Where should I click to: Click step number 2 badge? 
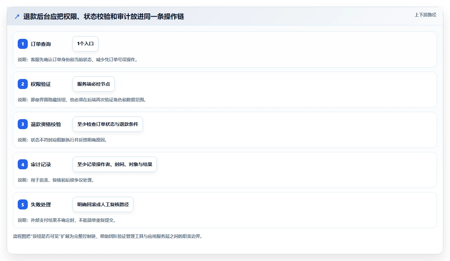23,84
